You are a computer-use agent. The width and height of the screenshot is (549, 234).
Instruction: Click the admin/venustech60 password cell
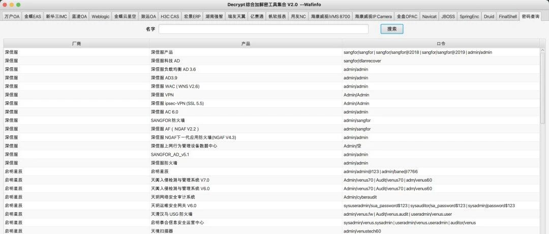441,231
